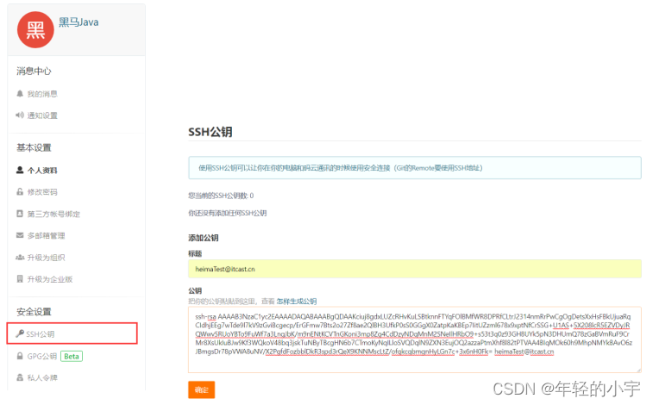Click the green Beta badge

click(x=72, y=357)
